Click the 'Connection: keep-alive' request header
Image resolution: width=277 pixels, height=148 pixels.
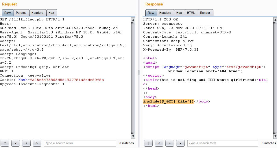[x=25, y=75]
